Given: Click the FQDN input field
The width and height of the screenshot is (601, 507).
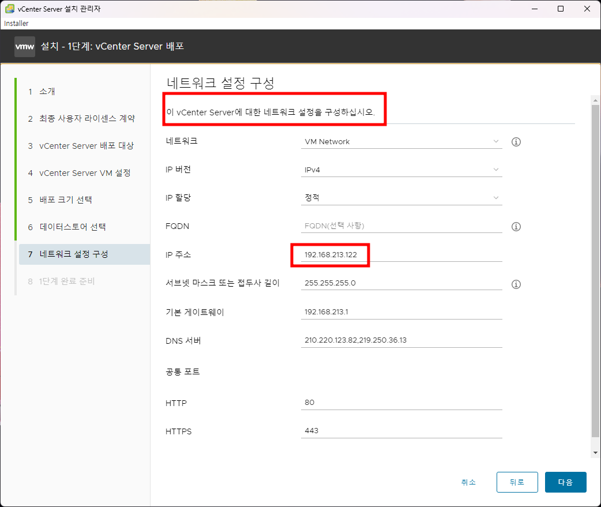Looking at the screenshot, I should pos(401,226).
